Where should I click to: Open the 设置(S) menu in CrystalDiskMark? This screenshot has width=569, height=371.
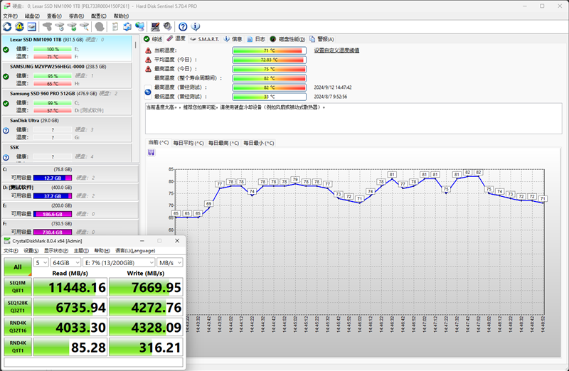[x=31, y=251]
